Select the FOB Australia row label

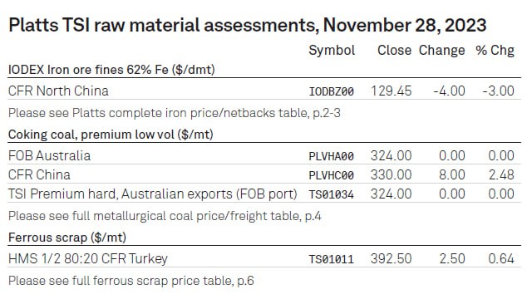coord(50,156)
